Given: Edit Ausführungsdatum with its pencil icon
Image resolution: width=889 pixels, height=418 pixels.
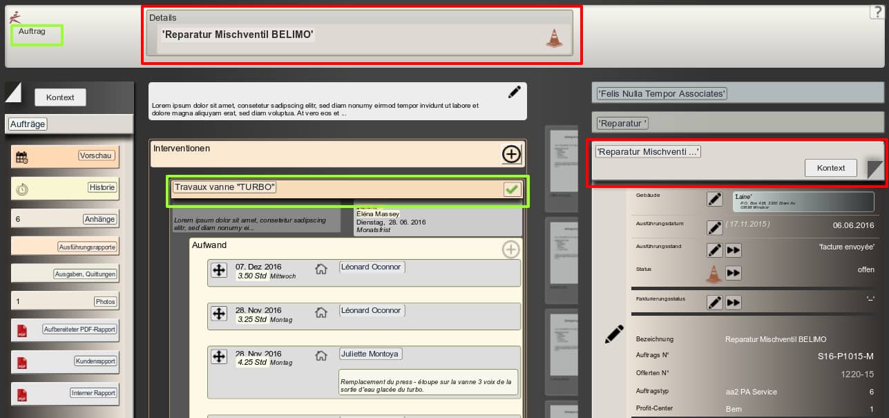Looking at the screenshot, I should 714,227.
